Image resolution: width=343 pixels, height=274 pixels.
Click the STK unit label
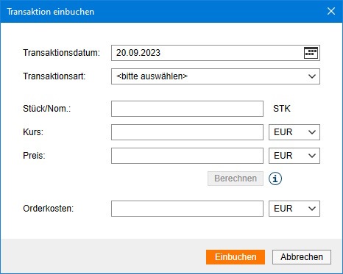tap(282, 109)
